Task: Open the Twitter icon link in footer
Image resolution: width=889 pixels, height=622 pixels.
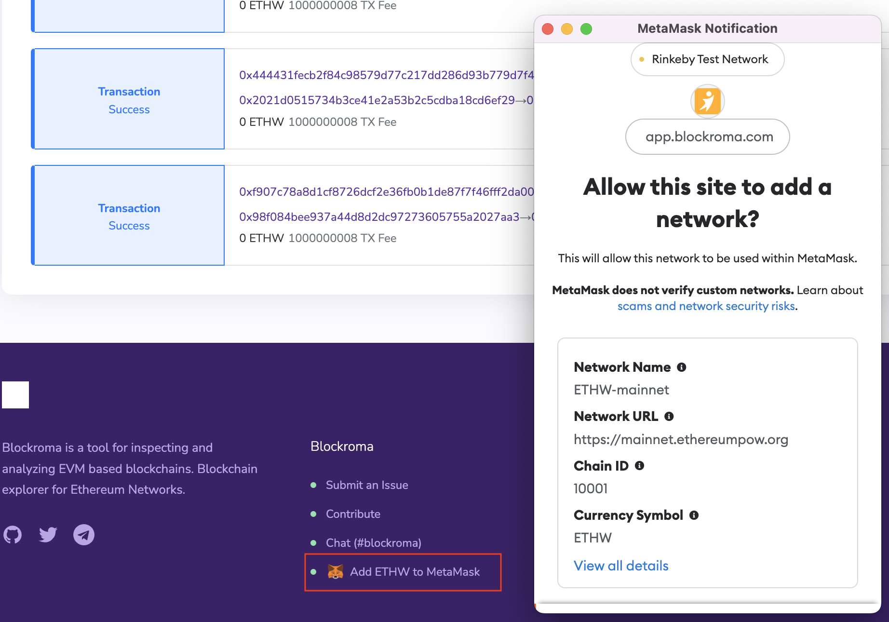Action: (48, 535)
